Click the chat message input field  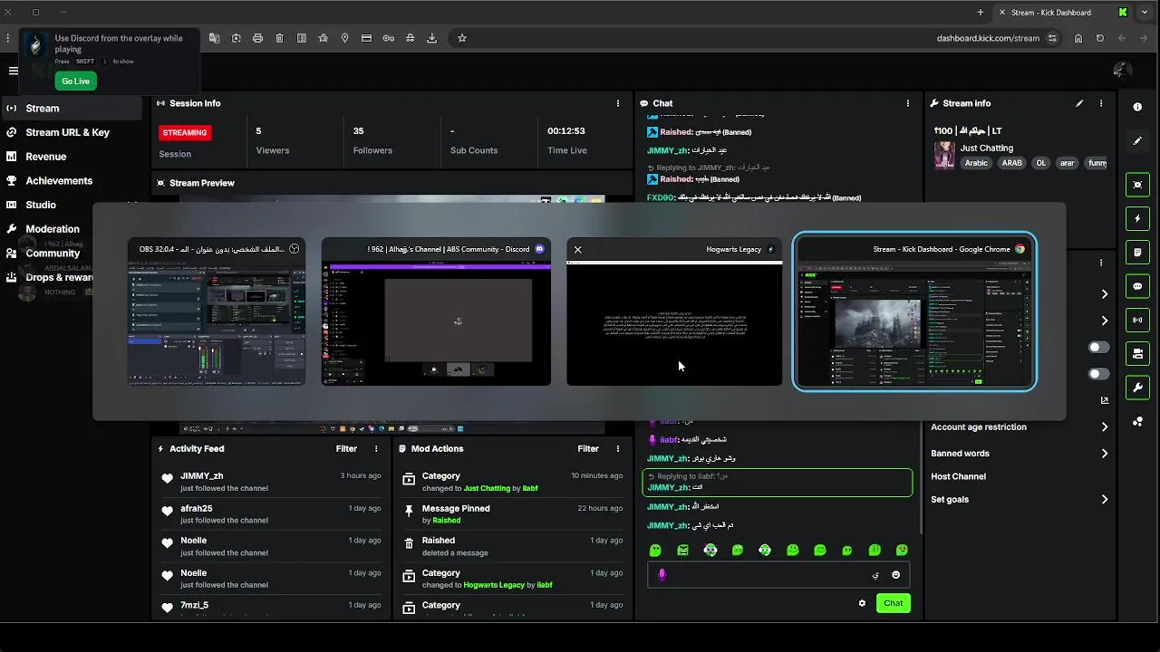coord(778,575)
